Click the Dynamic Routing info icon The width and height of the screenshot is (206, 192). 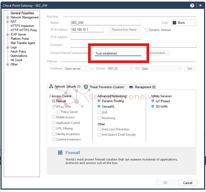pyautogui.click(x=99, y=101)
